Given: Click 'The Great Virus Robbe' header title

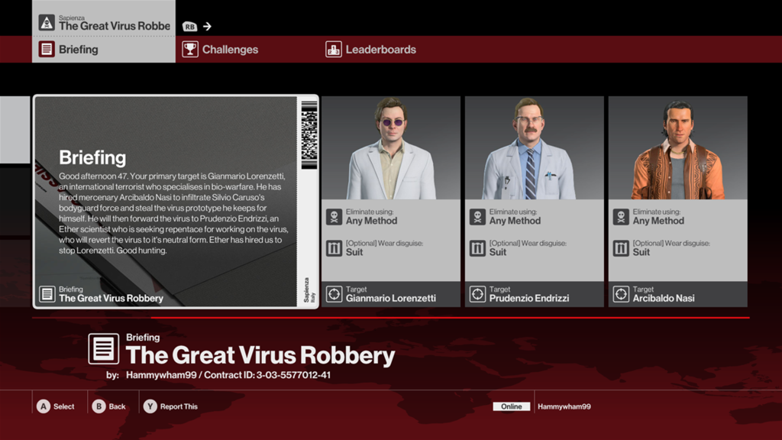Looking at the screenshot, I should click(x=115, y=26).
